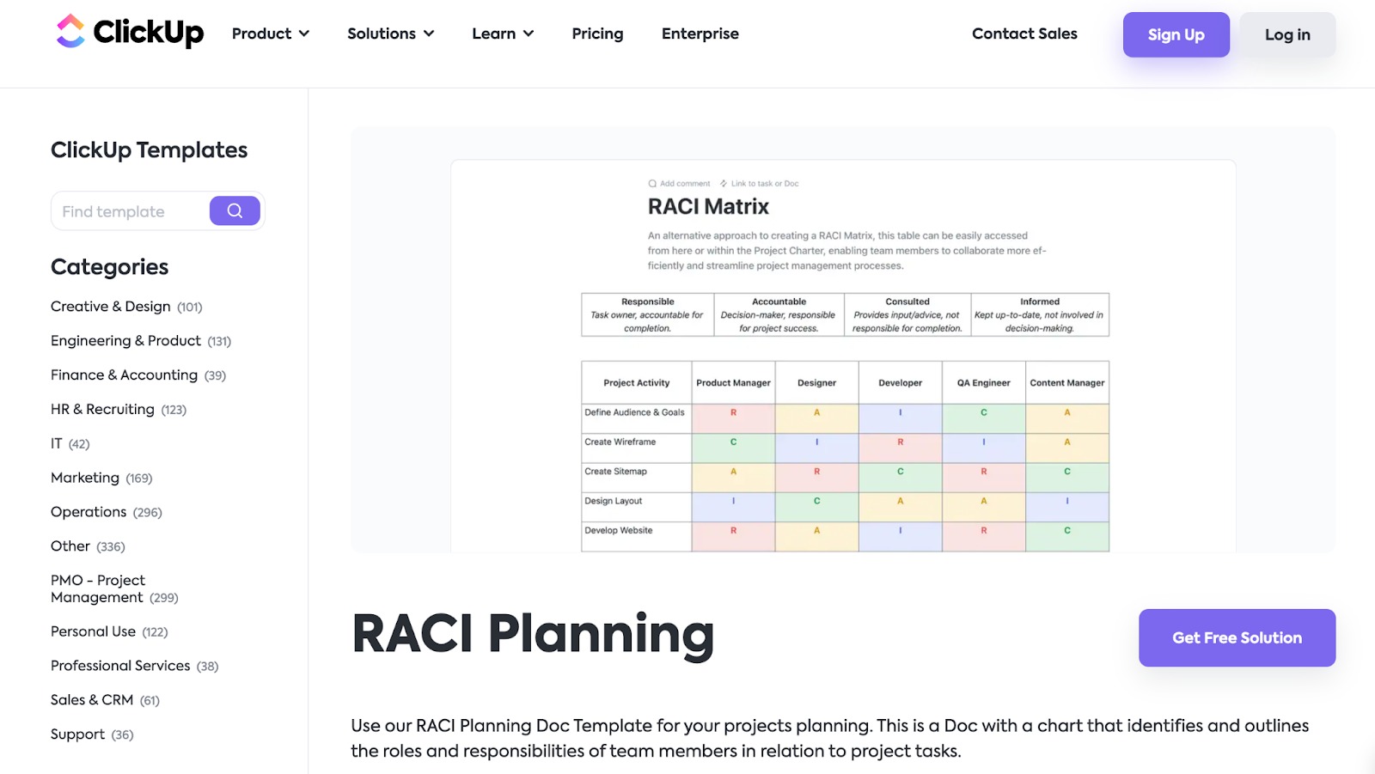Select the Operations category
The image size is (1375, 774).
[x=89, y=511]
